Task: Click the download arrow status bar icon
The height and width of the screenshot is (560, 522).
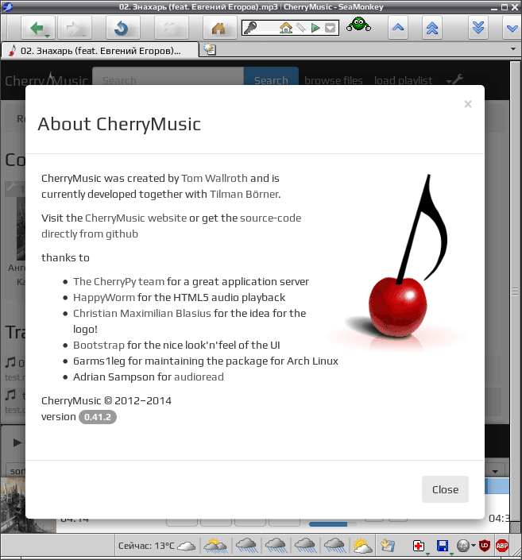Action: coord(387,545)
